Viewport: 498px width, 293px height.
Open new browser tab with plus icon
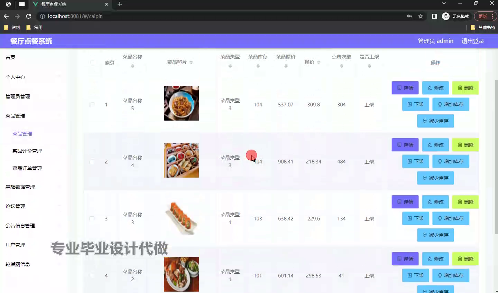tap(120, 4)
